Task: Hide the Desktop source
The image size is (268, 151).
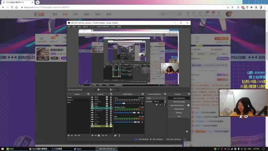Action: [x=107, y=126]
